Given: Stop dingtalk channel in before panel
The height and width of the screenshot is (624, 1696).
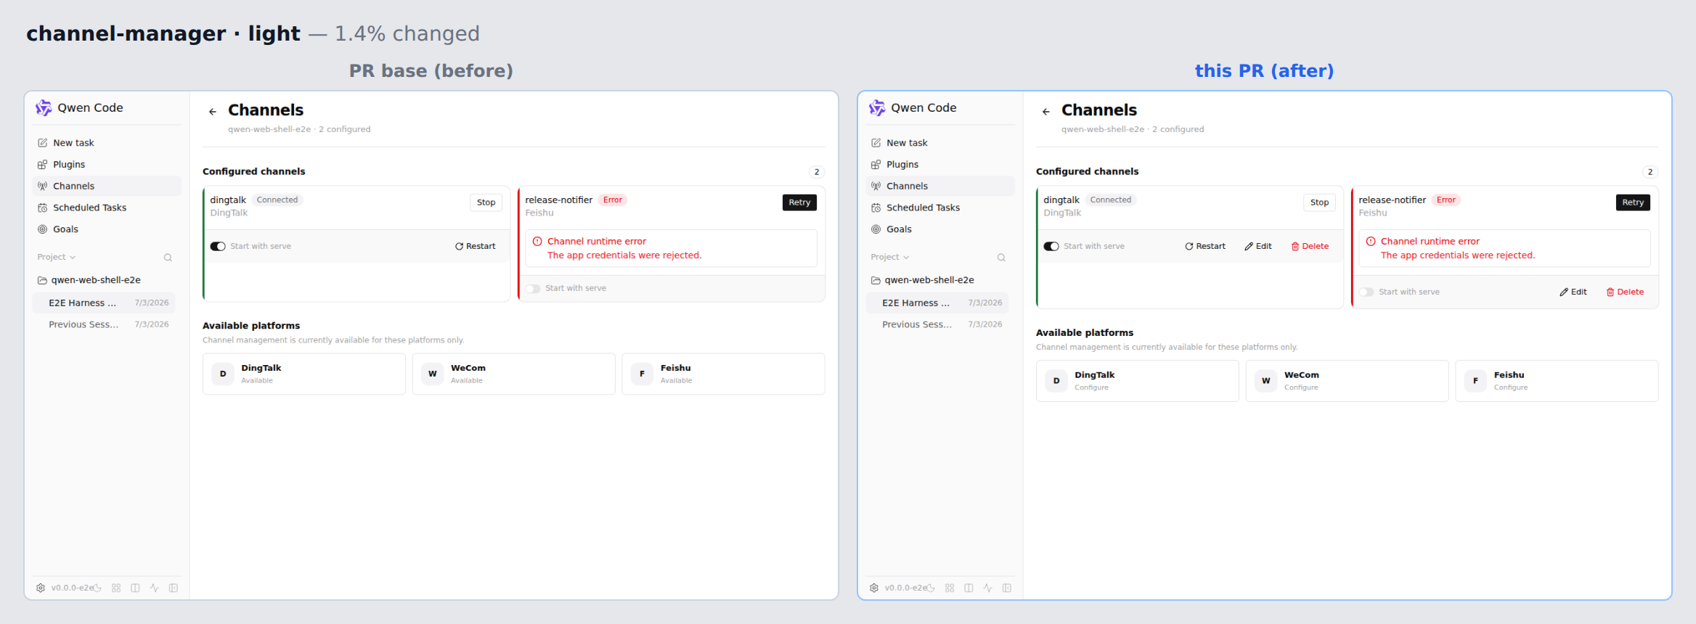Looking at the screenshot, I should 486,202.
